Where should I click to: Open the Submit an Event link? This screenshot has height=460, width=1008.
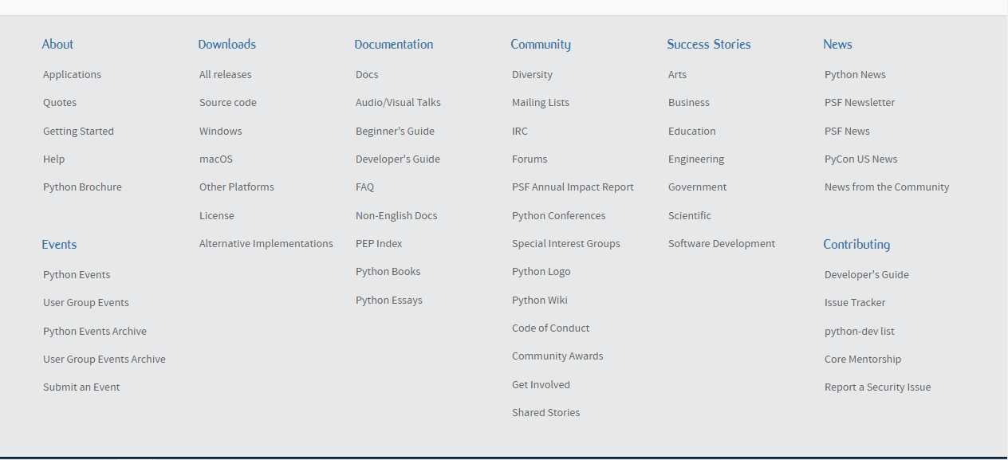[81, 387]
